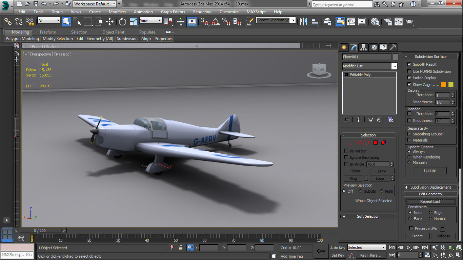Select the Rectangular Selection Region tool
This screenshot has width=463, height=260.
pos(88,22)
